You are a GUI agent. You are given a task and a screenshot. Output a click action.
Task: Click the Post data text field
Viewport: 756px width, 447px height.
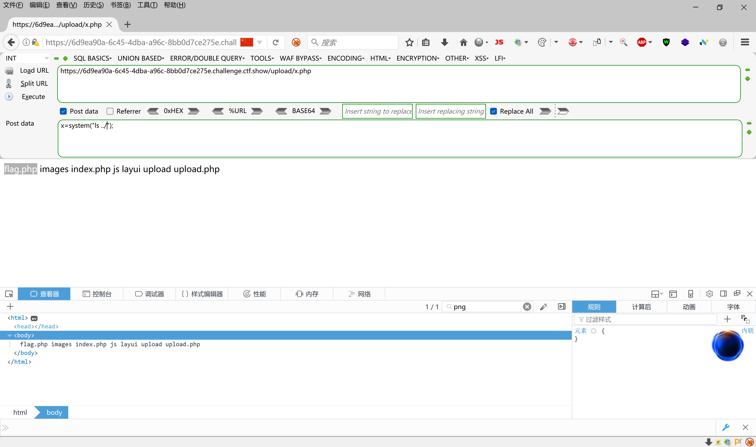point(399,139)
